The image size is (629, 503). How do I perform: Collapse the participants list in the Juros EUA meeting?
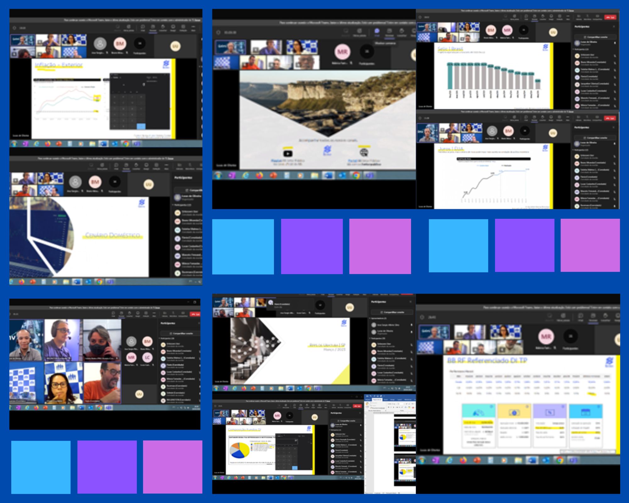(574, 150)
